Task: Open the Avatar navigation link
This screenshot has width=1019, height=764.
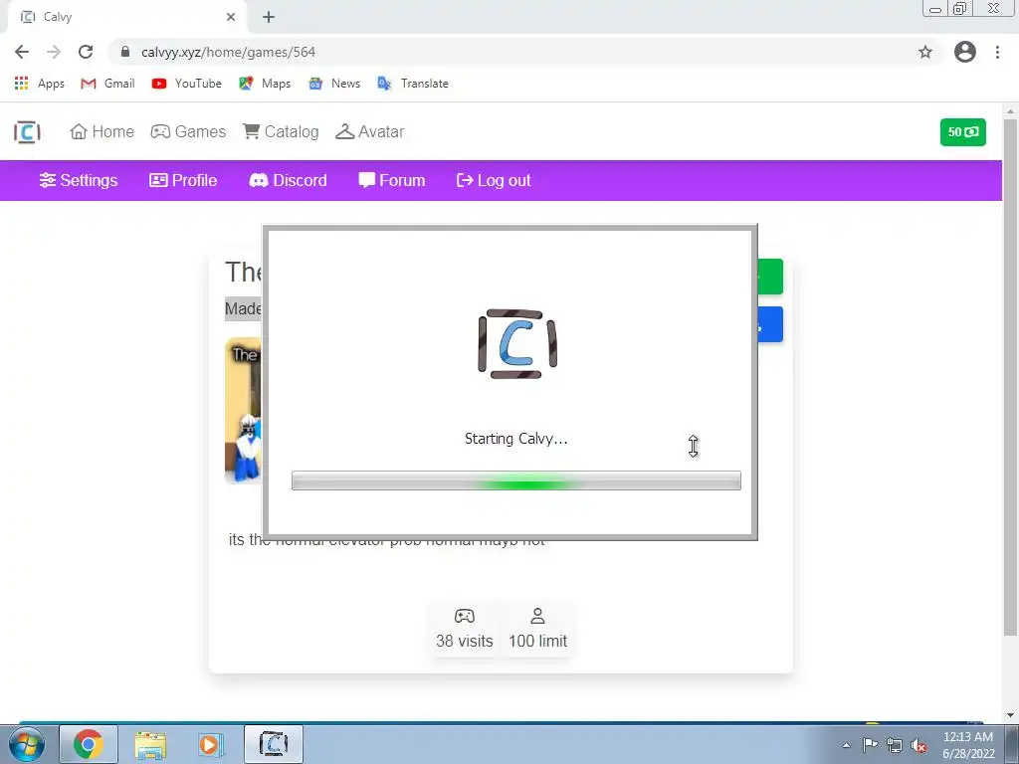Action: tap(370, 132)
